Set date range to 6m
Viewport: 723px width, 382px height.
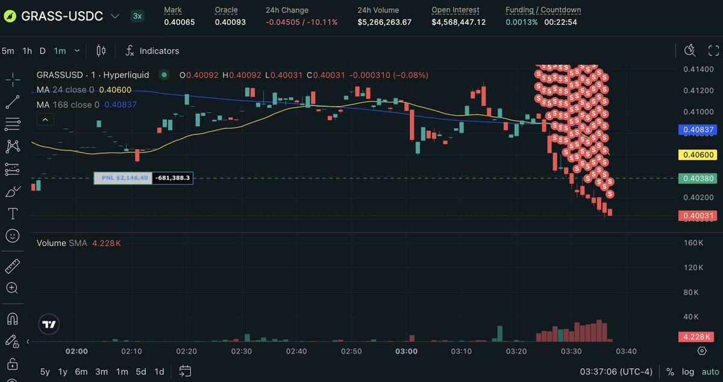tap(81, 372)
